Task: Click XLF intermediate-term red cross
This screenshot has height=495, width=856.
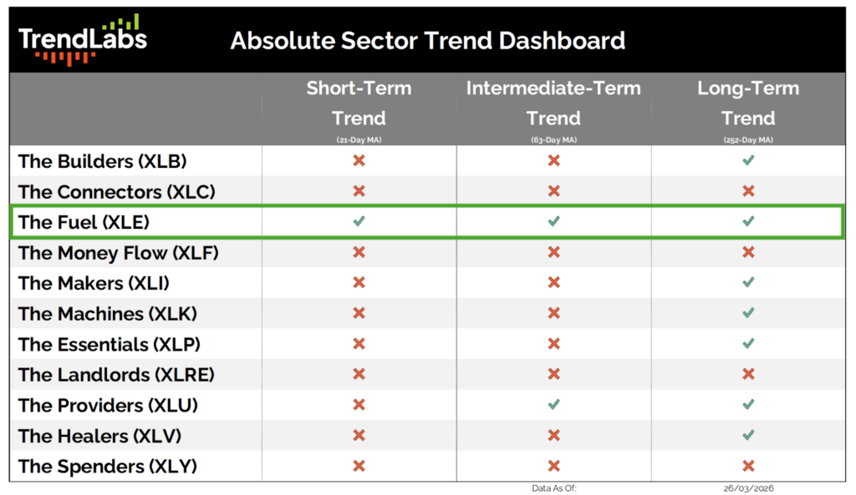Action: point(553,252)
